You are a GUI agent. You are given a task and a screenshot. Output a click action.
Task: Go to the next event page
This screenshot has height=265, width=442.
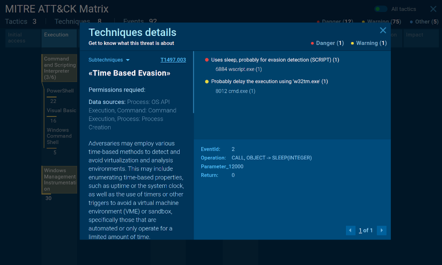[x=381, y=230]
